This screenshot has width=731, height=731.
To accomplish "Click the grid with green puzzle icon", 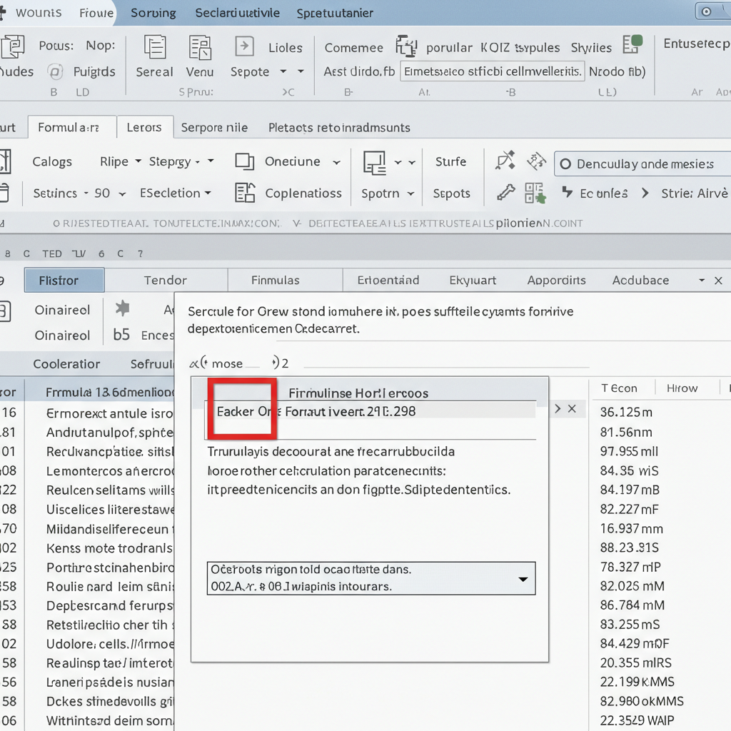I will click(535, 193).
